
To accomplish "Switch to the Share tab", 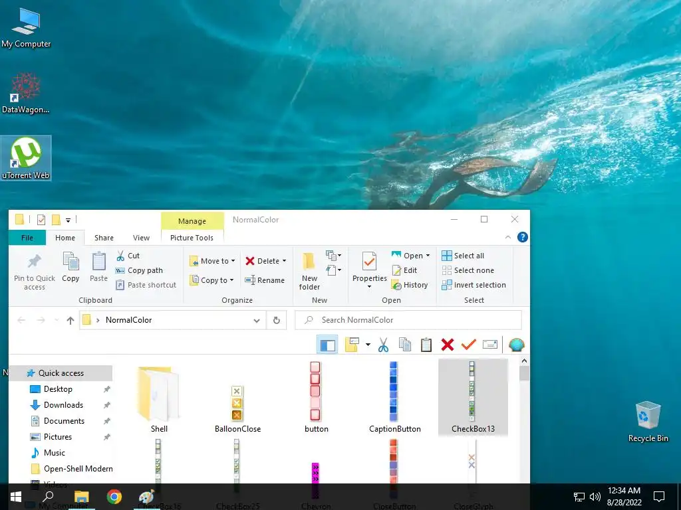I will pyautogui.click(x=104, y=238).
